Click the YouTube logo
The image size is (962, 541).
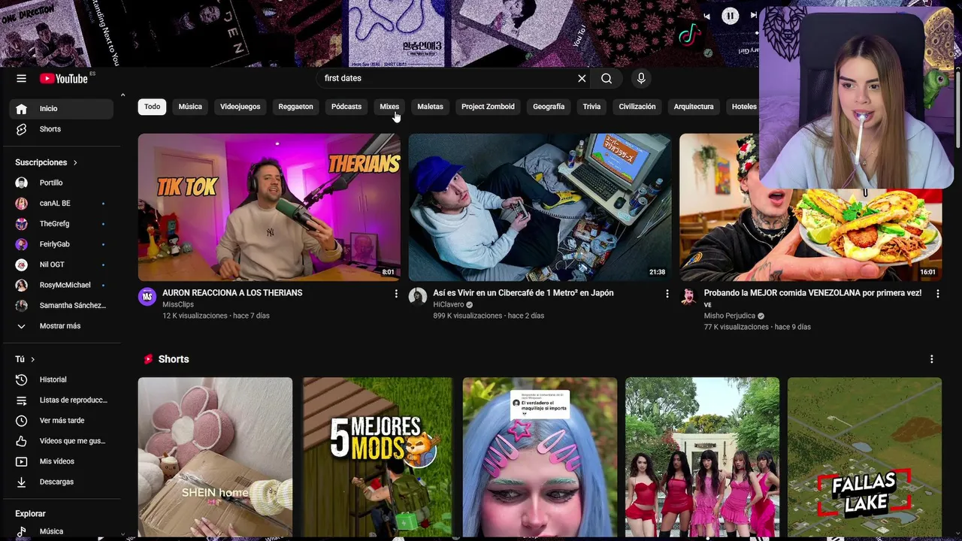tap(64, 78)
